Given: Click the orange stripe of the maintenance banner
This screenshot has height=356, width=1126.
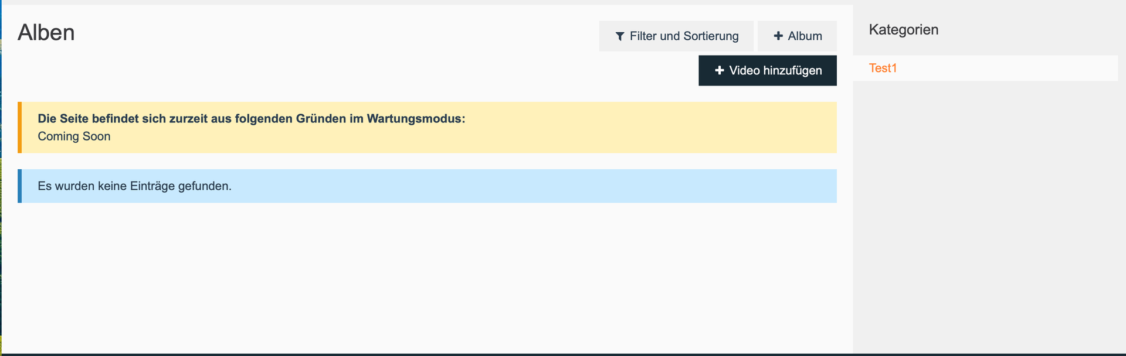Looking at the screenshot, I should pyautogui.click(x=19, y=128).
